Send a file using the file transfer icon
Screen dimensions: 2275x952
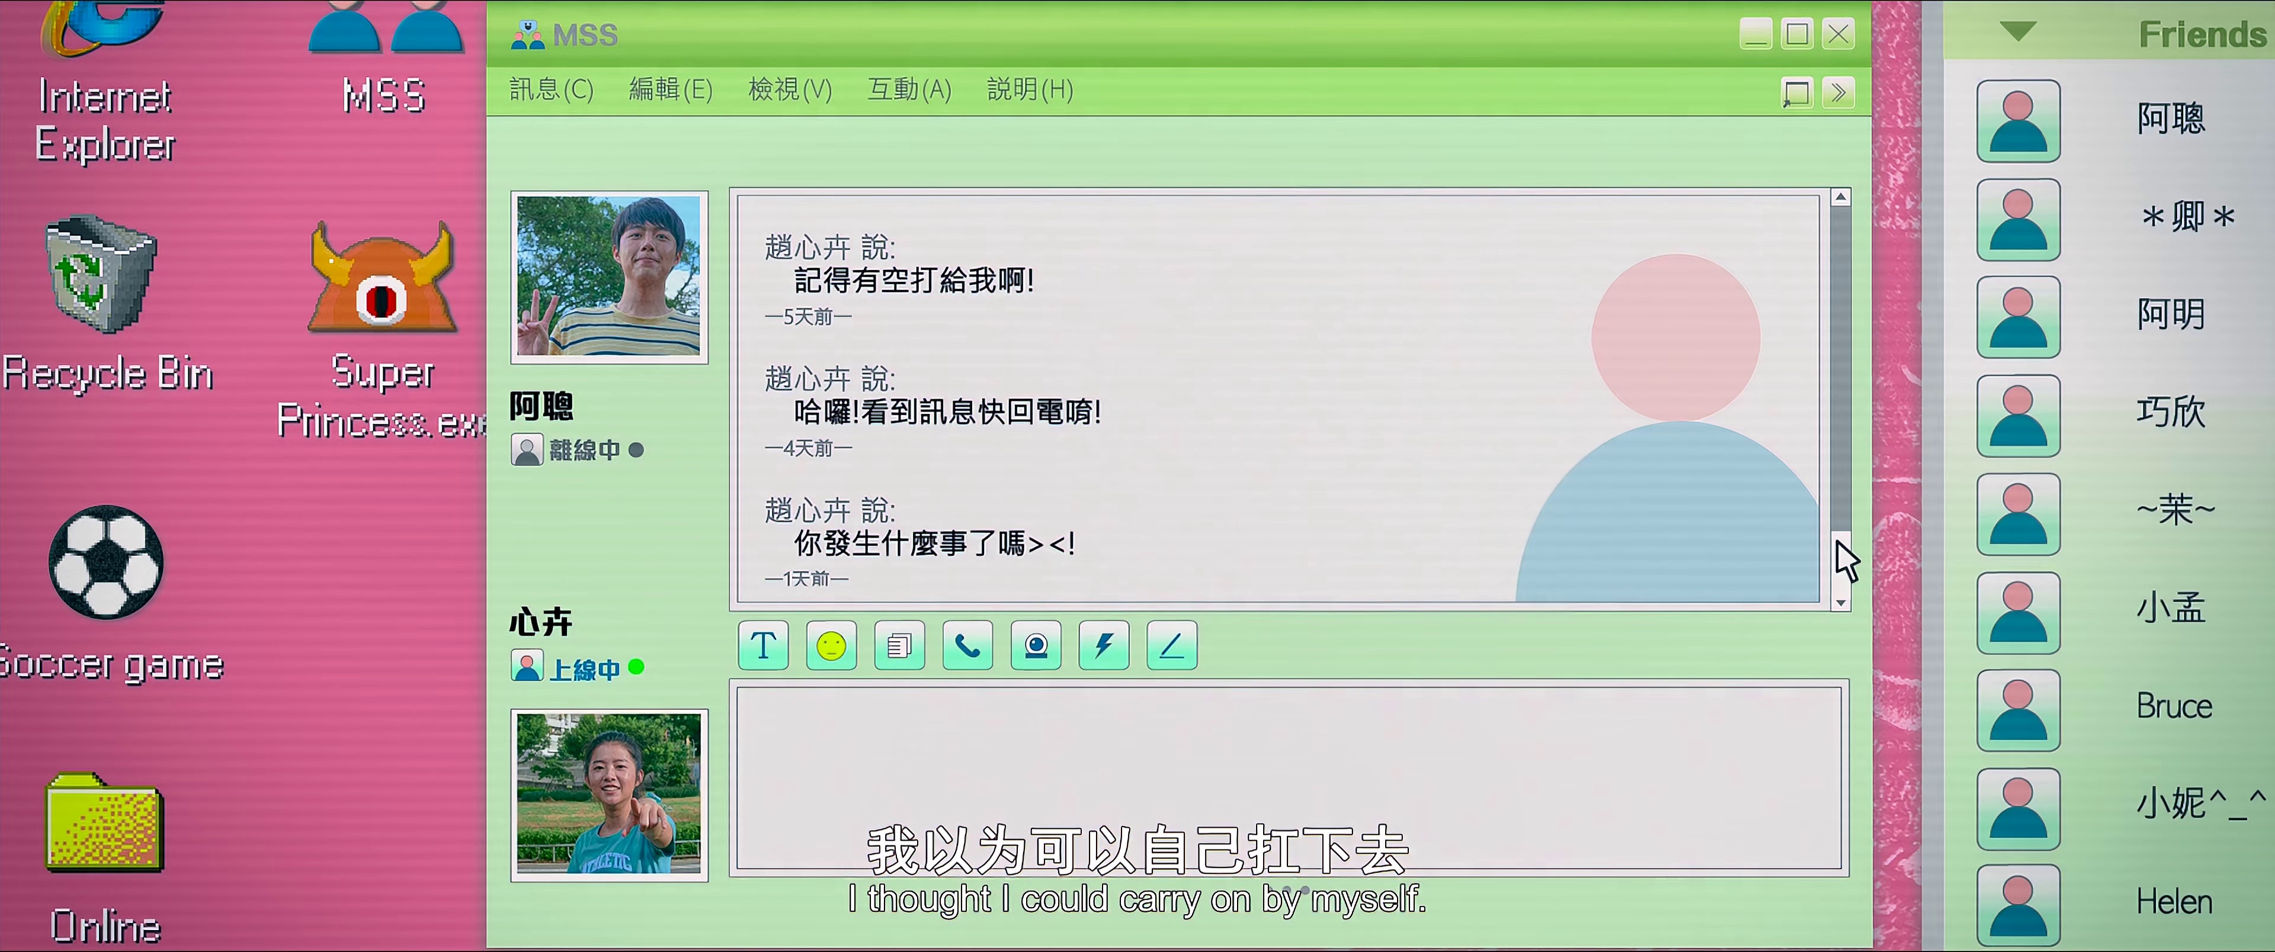(x=899, y=645)
